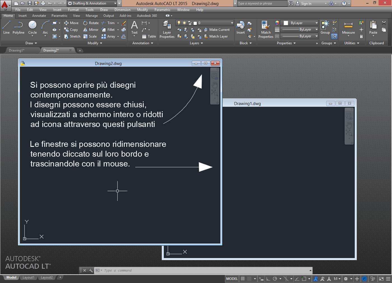This screenshot has width=392, height=283.
Task: Open the Format menu
Action: click(x=73, y=10)
